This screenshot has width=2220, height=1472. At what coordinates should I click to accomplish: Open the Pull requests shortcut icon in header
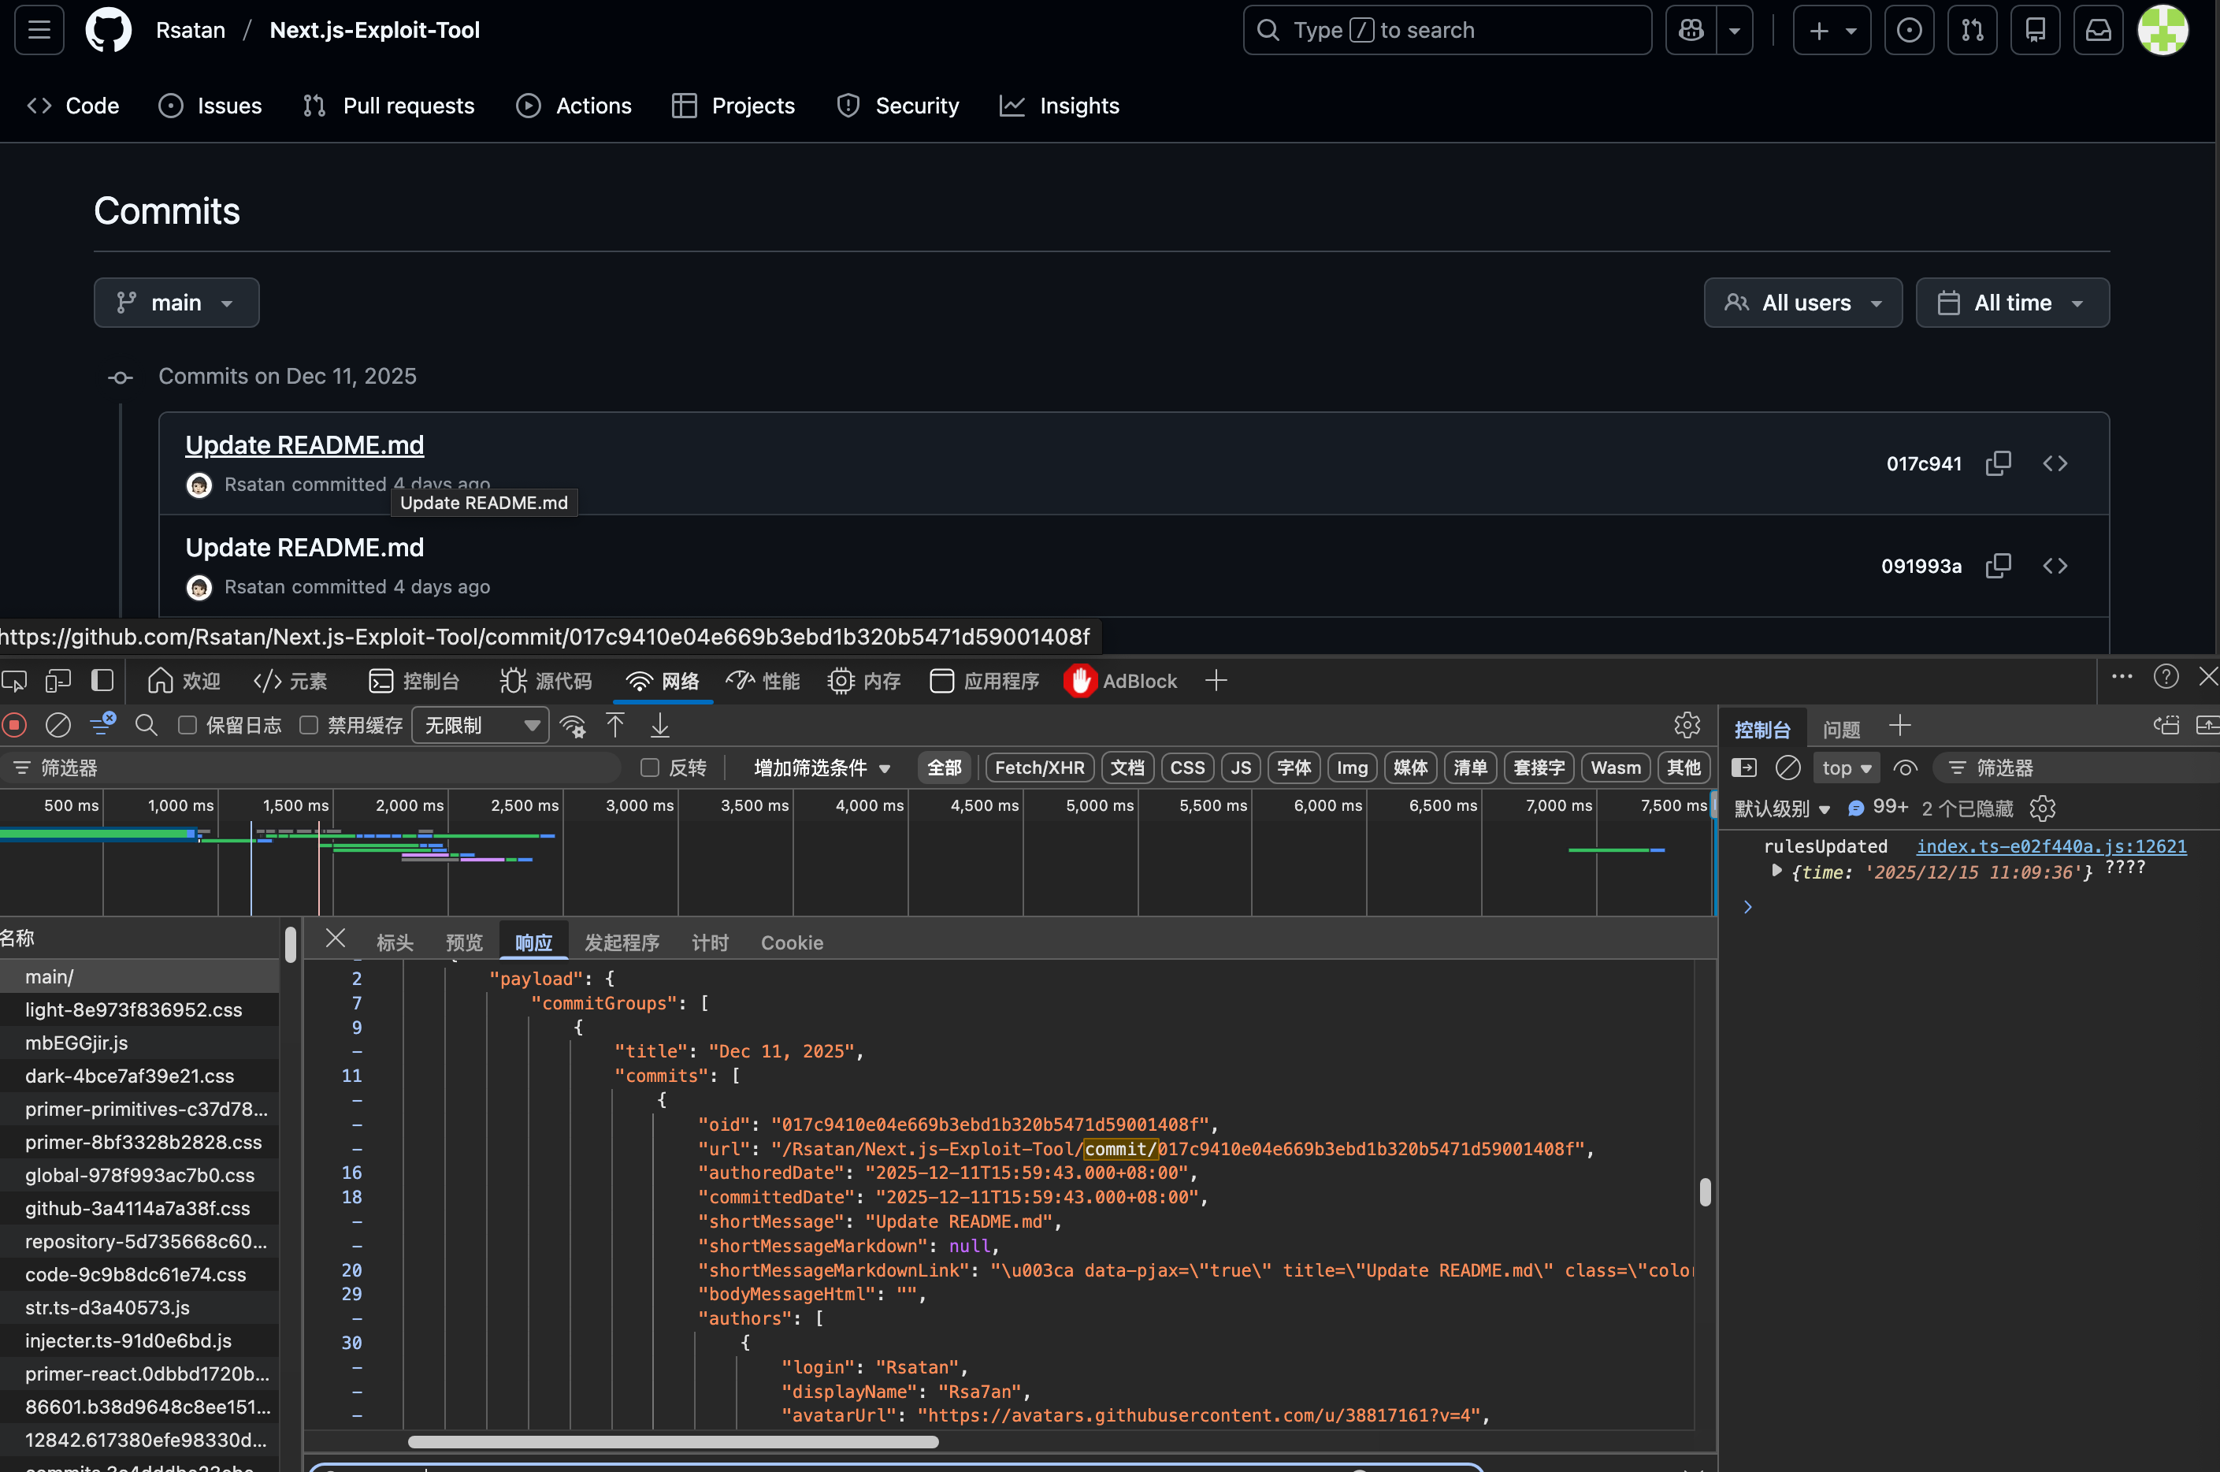coord(1973,30)
